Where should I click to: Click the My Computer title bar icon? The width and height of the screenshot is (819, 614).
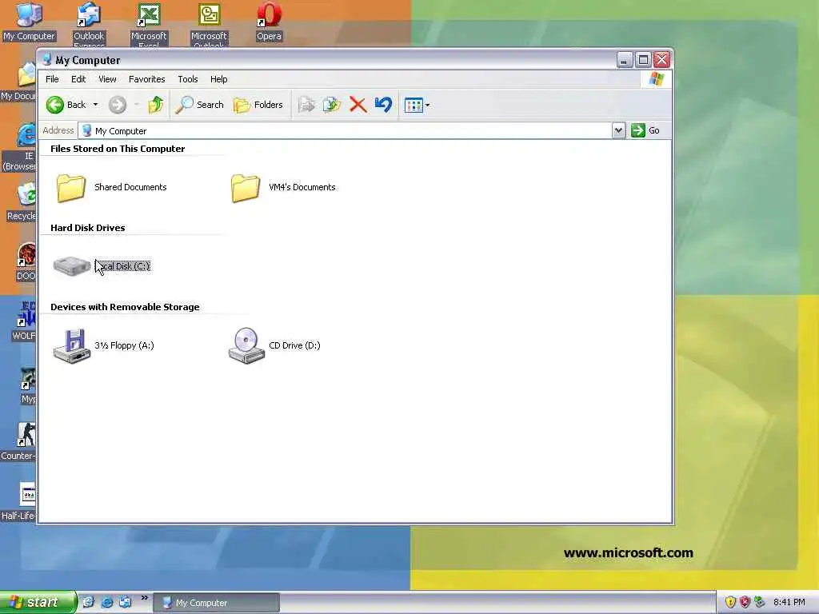(47, 60)
